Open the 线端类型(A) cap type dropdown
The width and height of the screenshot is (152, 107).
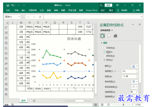tap(134, 92)
